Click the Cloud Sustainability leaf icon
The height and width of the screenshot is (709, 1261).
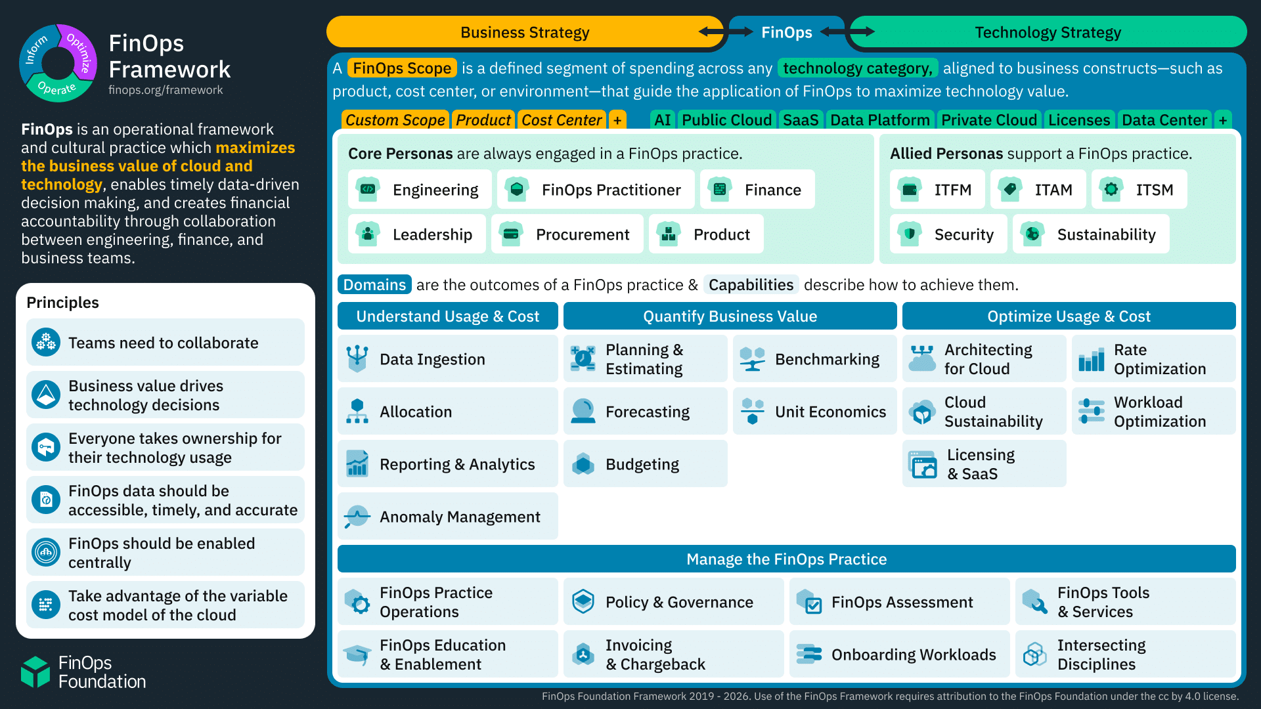click(x=921, y=412)
